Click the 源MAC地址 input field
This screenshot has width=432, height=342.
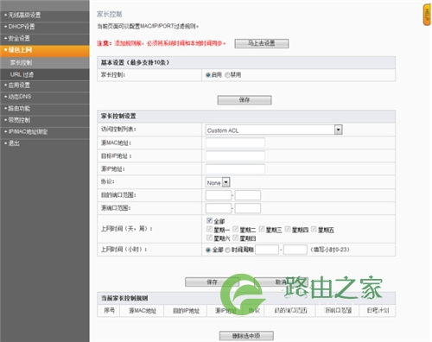pyautogui.click(x=235, y=142)
